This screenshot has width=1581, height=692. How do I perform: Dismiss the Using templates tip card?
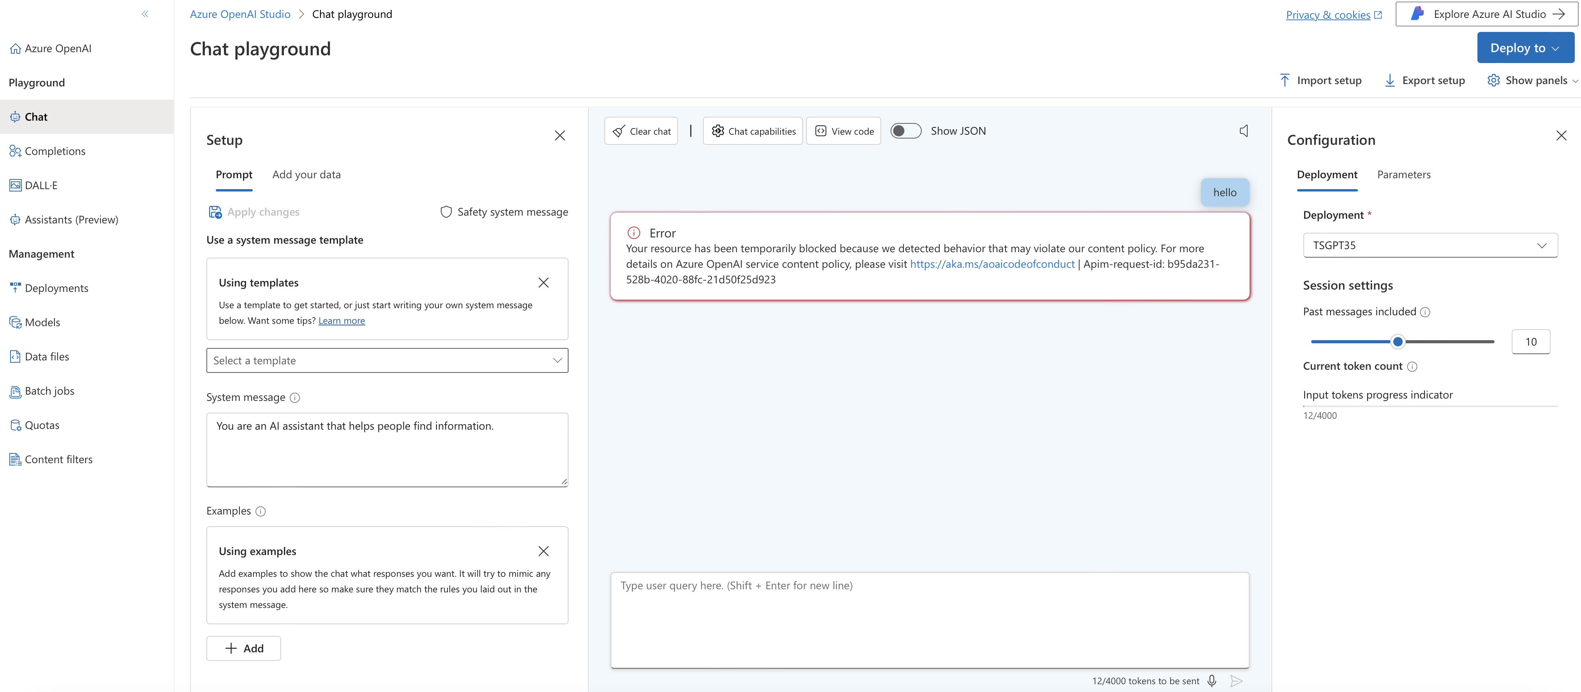[x=543, y=283]
